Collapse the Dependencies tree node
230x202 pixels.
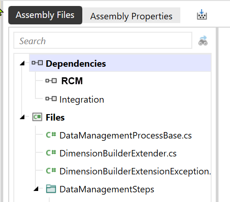[22, 63]
